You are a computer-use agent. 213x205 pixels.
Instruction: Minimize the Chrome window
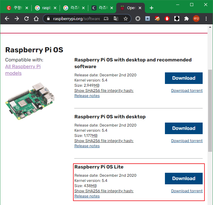click(178, 5)
